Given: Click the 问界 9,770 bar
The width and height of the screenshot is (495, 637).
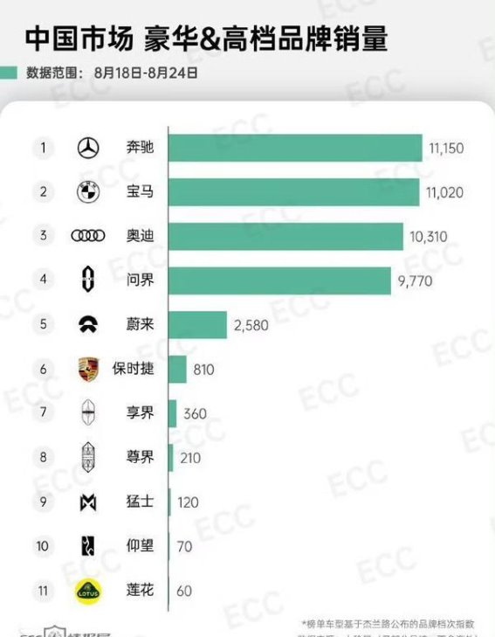Looking at the screenshot, I should pos(280,280).
